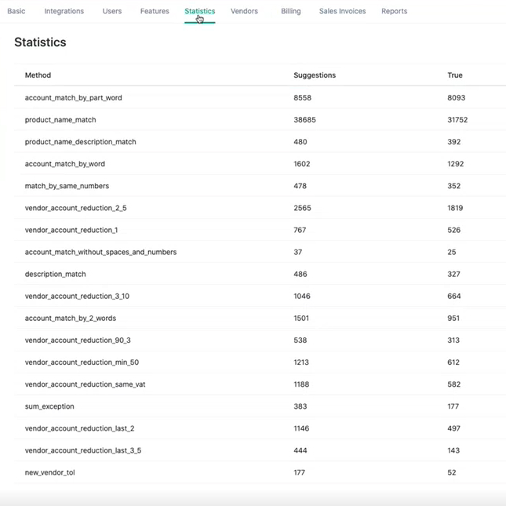Click the new_vendor_tol method row
This screenshot has width=506, height=506.
[x=50, y=472]
